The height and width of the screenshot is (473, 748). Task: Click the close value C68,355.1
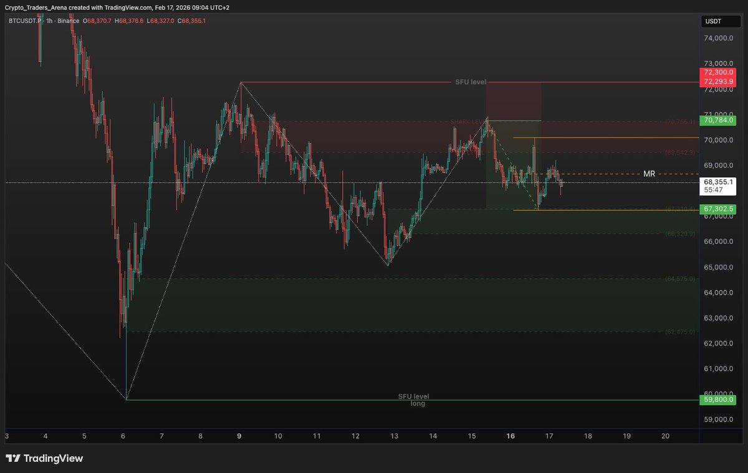tap(192, 21)
